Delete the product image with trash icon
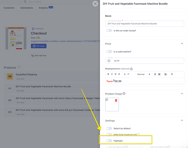Viewport: 188px width, 148px height. tap(116, 101)
